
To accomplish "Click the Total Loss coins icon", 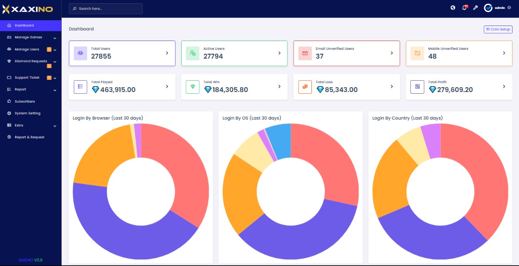I will [x=305, y=87].
